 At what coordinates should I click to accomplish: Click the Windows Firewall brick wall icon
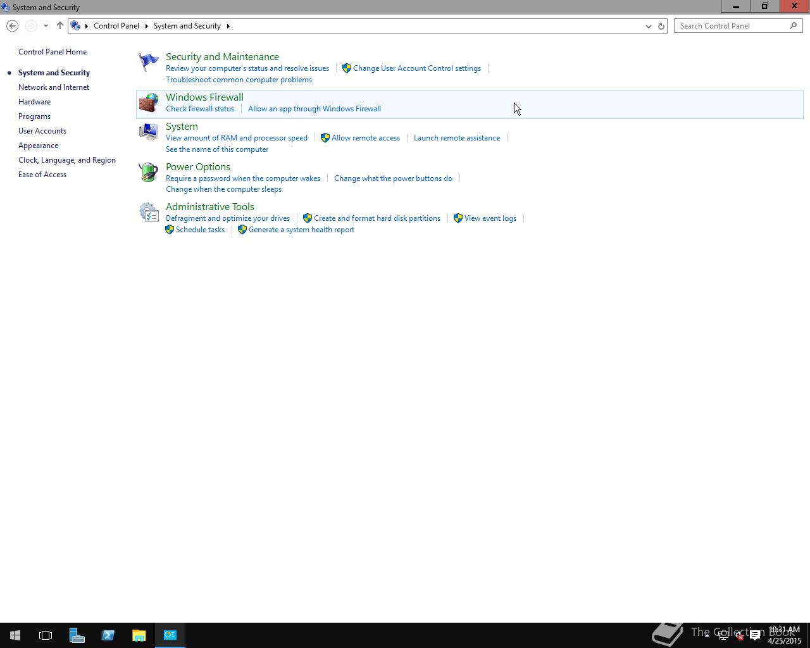point(148,103)
